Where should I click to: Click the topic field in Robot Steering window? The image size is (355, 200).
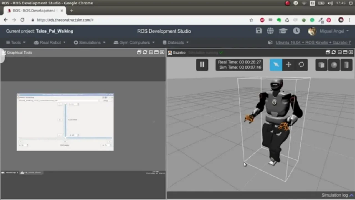(x=59, y=101)
